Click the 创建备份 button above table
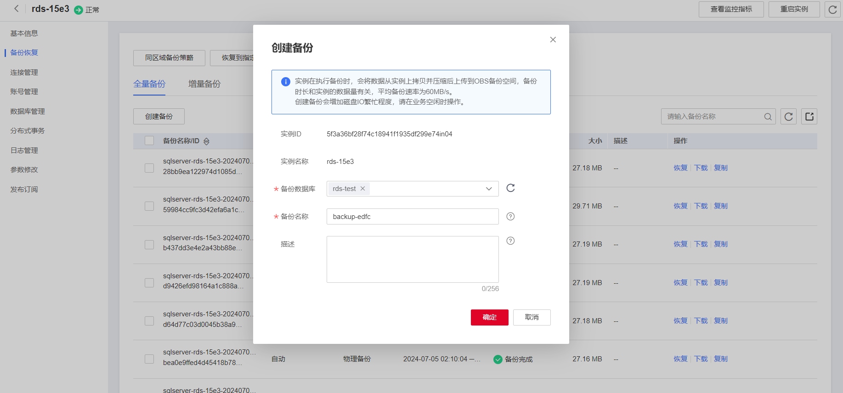 click(x=159, y=117)
